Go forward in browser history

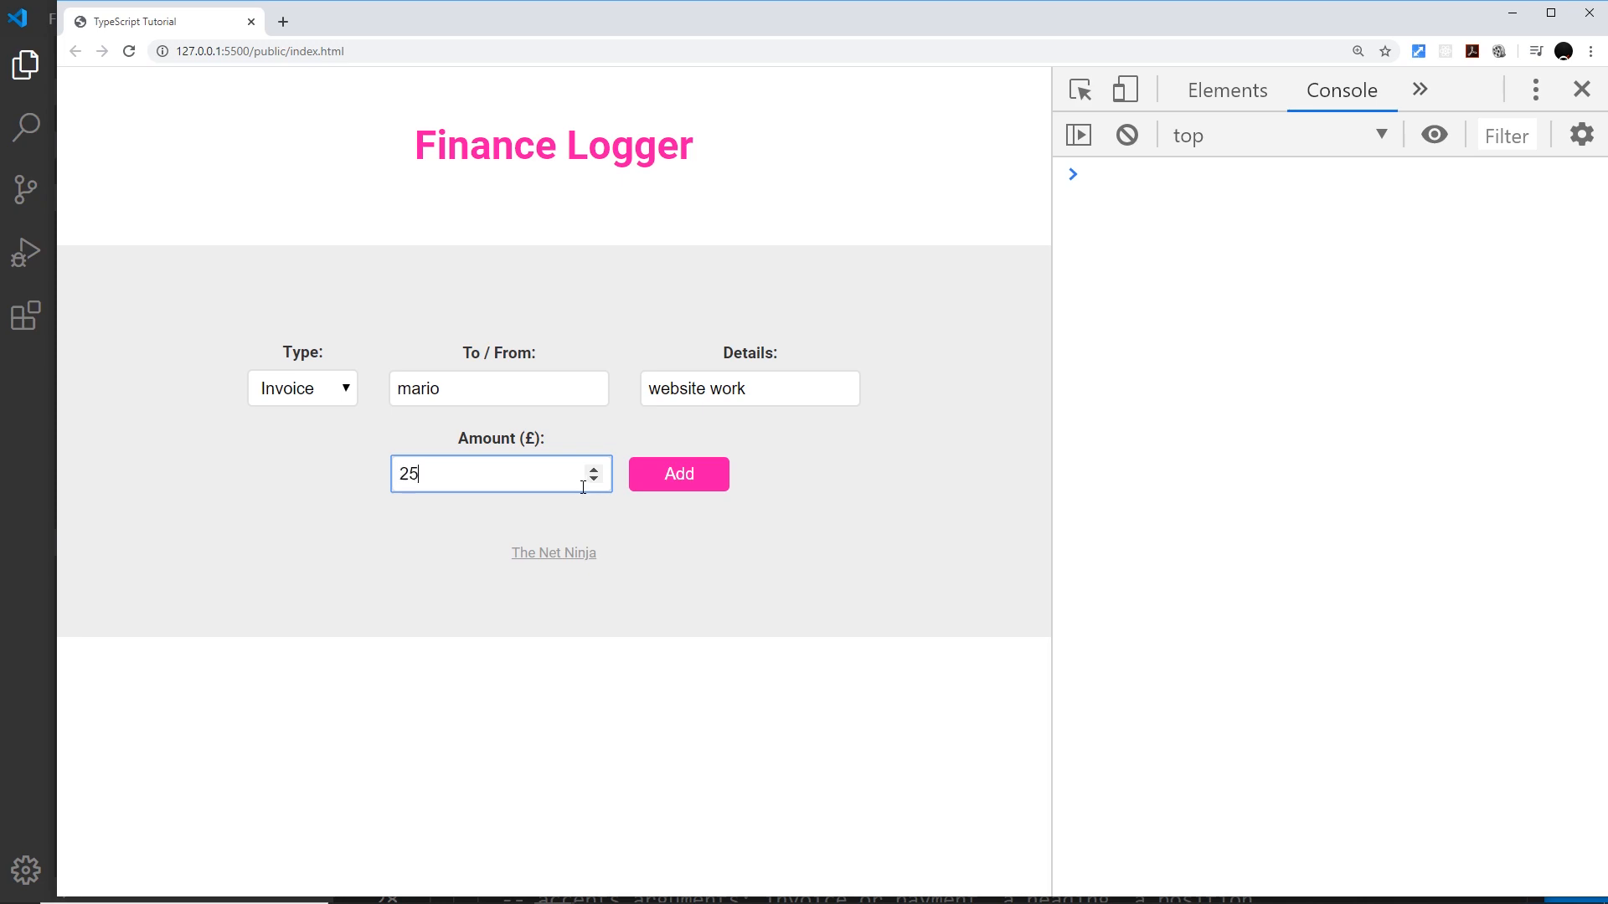[102, 51]
